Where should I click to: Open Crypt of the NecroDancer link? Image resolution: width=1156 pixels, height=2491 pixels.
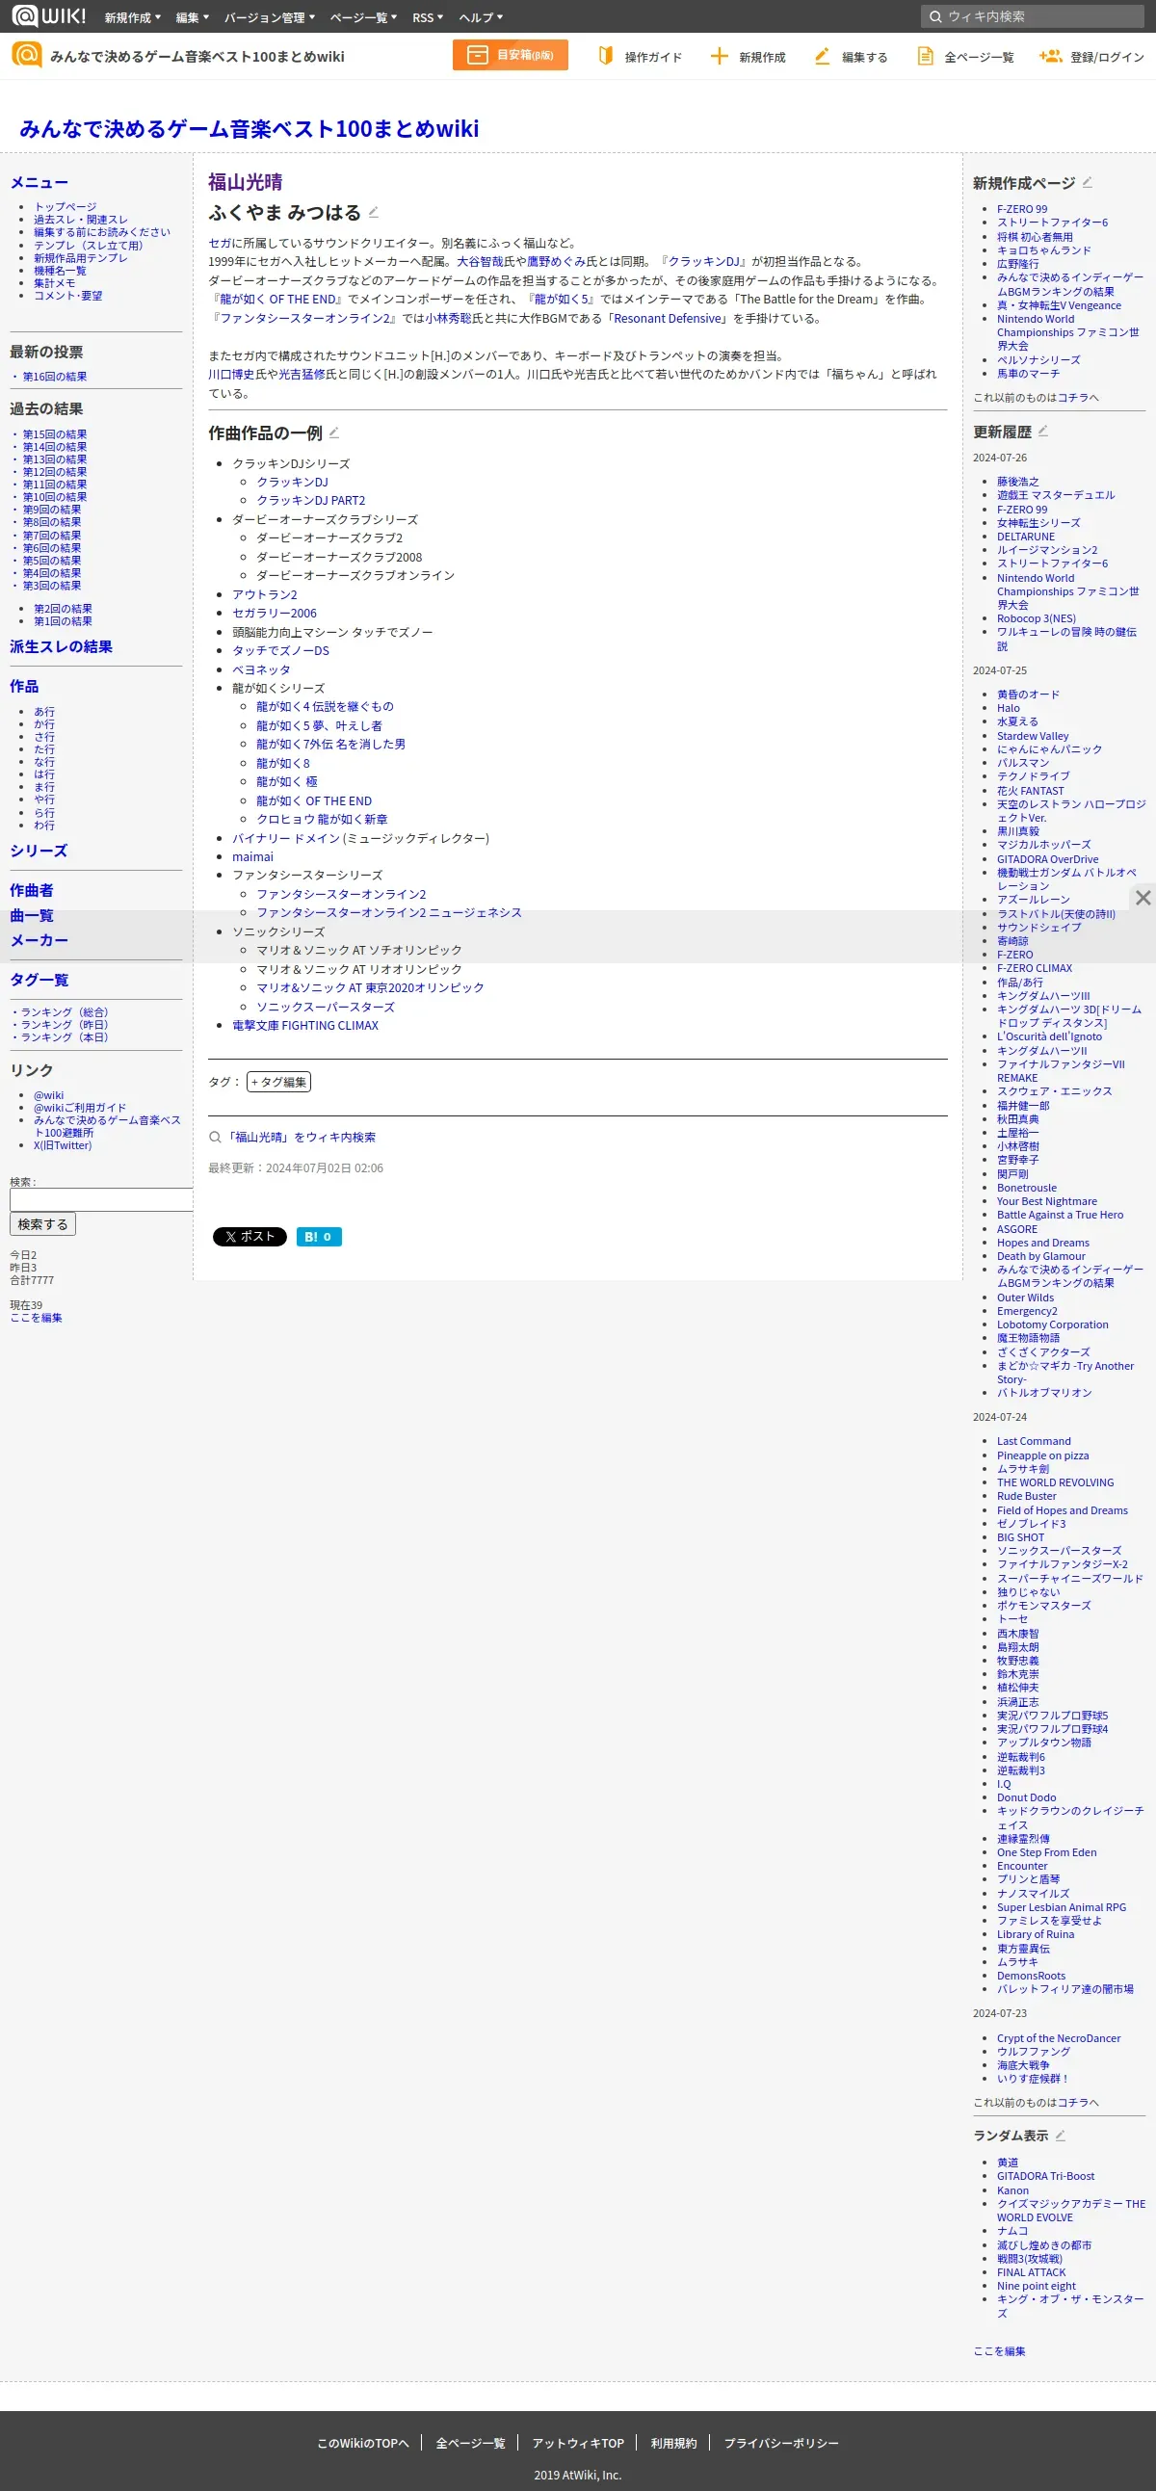point(1059,2037)
